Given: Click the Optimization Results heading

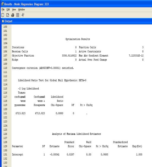Looking at the screenshot, I should 78,39.
